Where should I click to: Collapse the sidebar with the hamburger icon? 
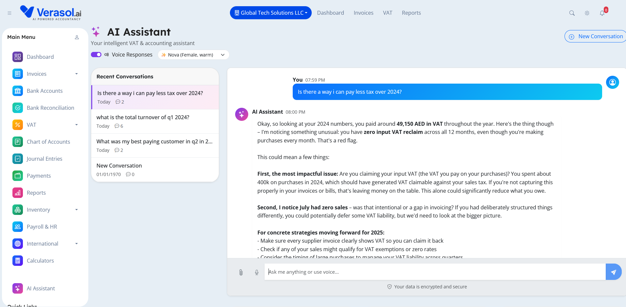pyautogui.click(x=9, y=13)
